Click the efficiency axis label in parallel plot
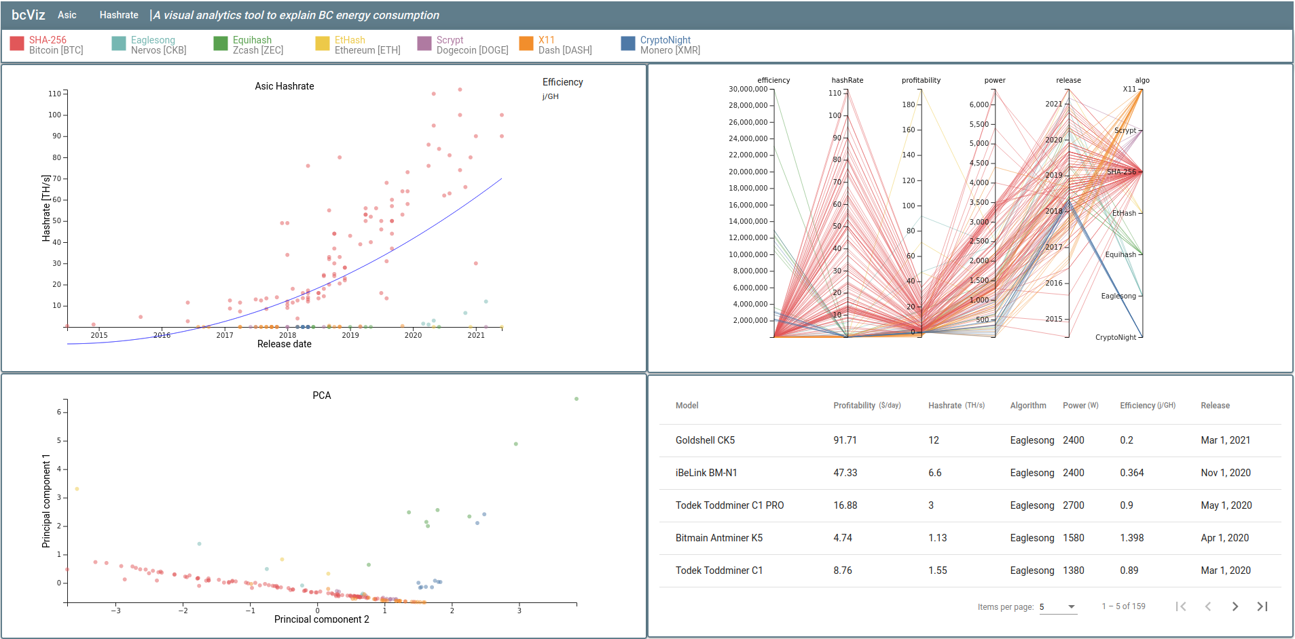The width and height of the screenshot is (1295, 639). tap(773, 80)
